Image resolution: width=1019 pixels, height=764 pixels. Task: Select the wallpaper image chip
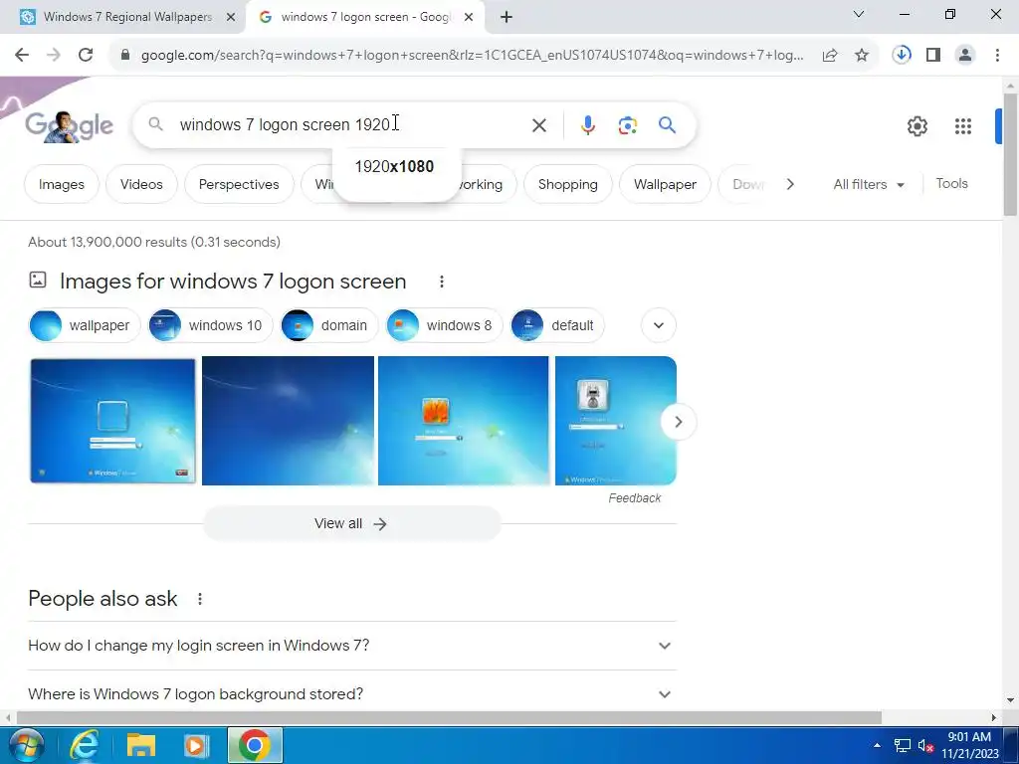point(85,325)
